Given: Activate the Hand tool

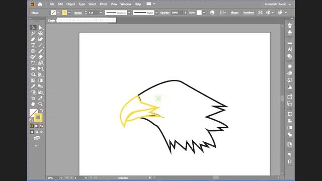Looking at the screenshot, I should [33, 104].
